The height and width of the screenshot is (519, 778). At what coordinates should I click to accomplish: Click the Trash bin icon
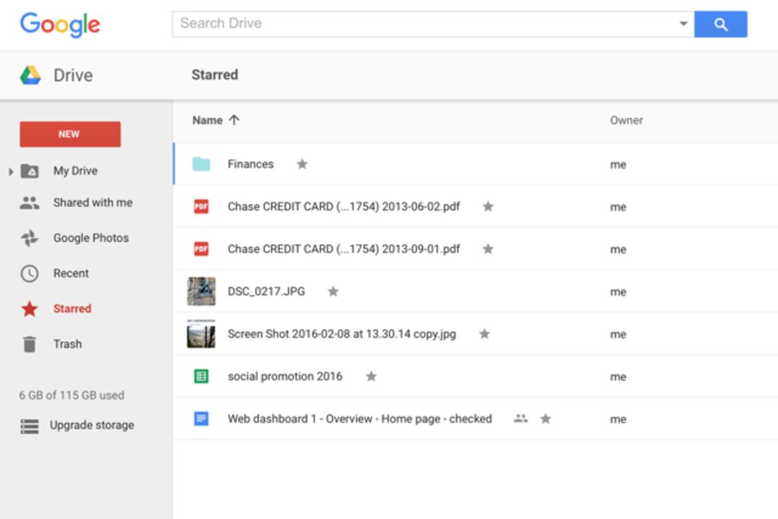click(30, 344)
